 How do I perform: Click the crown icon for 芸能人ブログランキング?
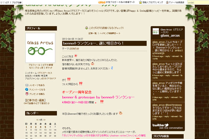click(x=140, y=2)
